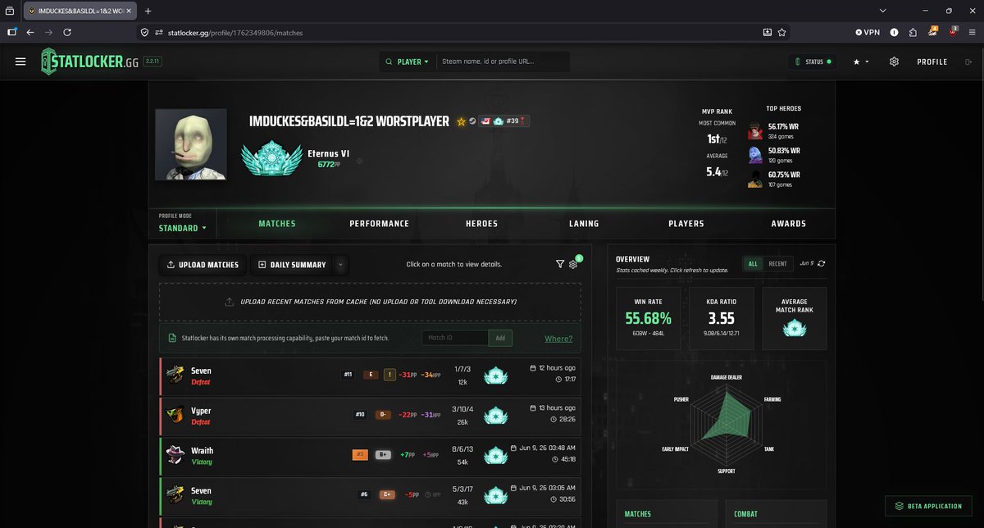
Task: Check the server STATUS indicator
Action: (x=813, y=61)
